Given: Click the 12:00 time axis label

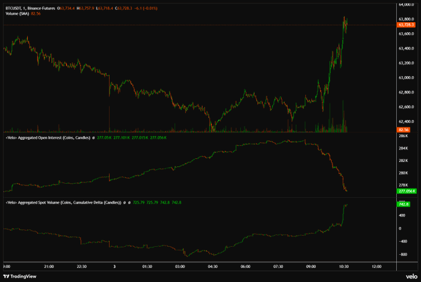Looking at the screenshot, I should click(x=376, y=267).
